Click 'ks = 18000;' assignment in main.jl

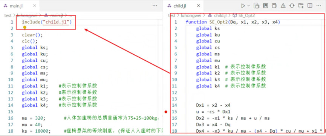tap(36, 131)
